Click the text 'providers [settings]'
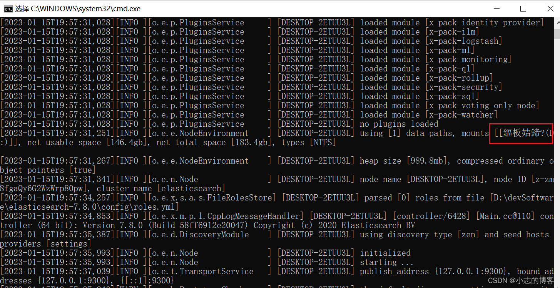The width and height of the screenshot is (560, 288). pyautogui.click(x=46, y=244)
